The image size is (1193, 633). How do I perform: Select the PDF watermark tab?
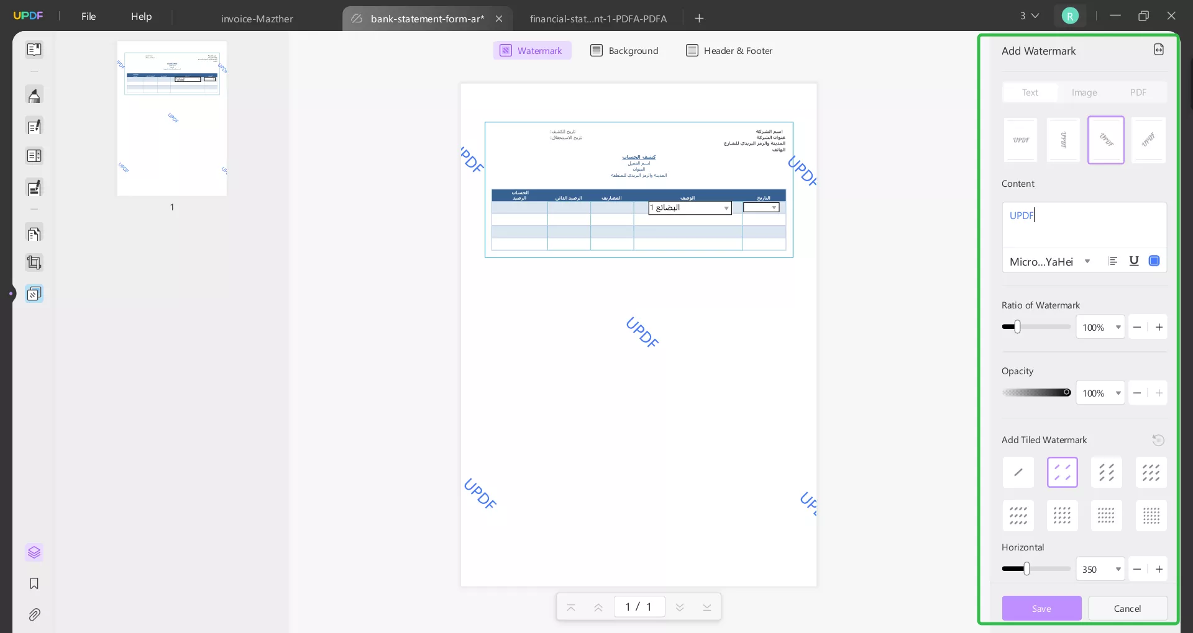(1138, 92)
